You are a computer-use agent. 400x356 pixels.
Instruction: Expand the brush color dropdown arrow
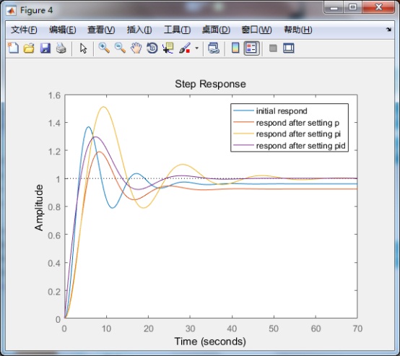point(196,48)
